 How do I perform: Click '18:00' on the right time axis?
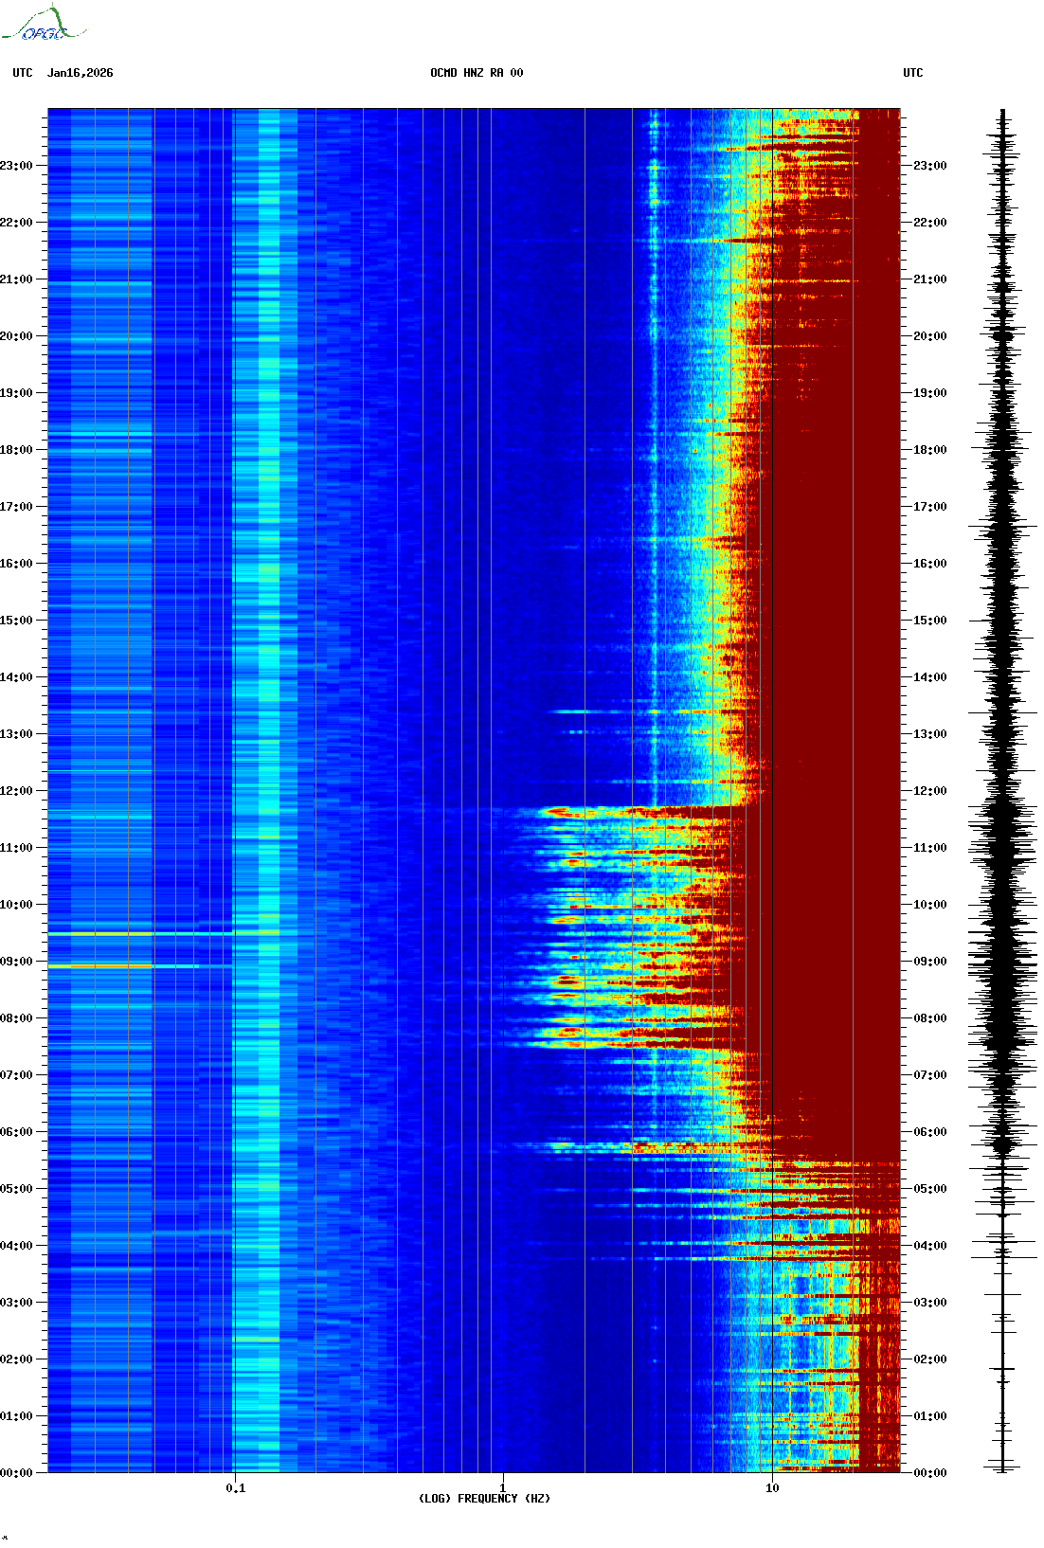929,450
